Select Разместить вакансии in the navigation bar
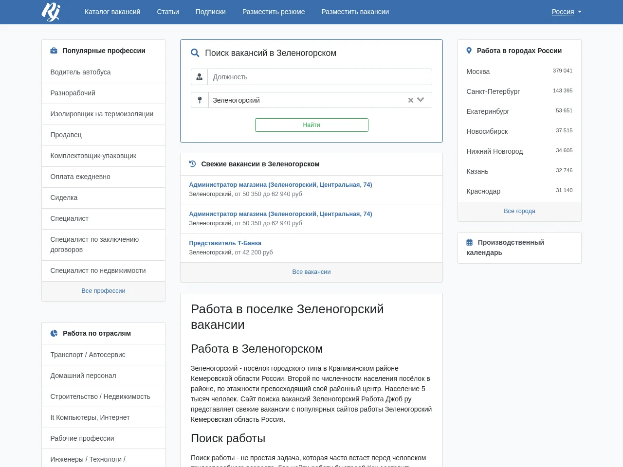Viewport: 623px width, 467px height. tap(355, 12)
